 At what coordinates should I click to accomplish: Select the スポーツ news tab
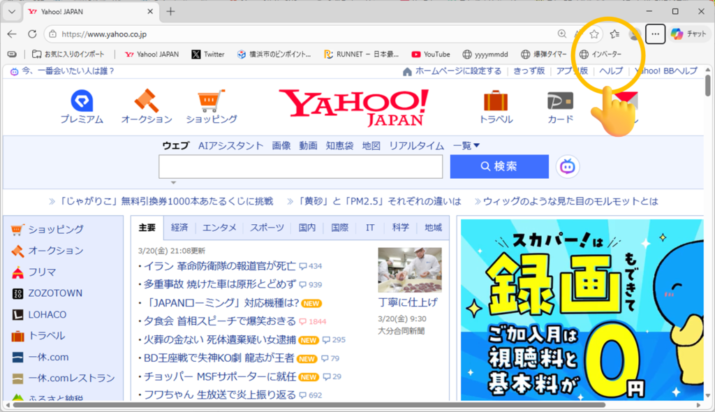(267, 228)
